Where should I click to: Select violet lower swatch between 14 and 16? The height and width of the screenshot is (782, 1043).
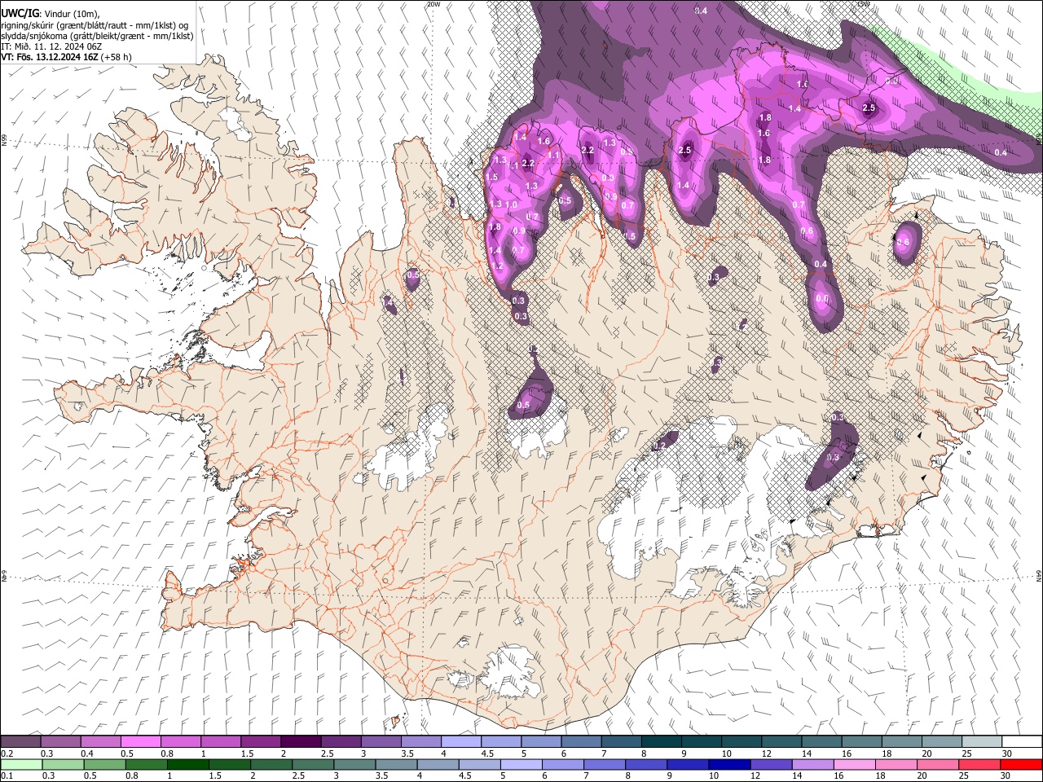(813, 764)
